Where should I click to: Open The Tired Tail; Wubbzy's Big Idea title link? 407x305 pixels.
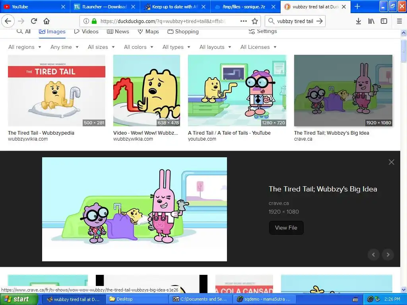click(x=323, y=189)
